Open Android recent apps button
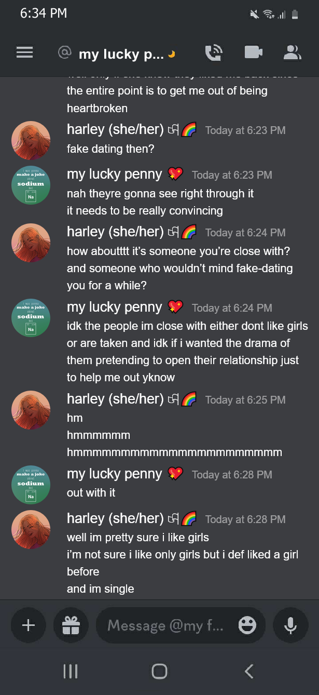This screenshot has width=319, height=695. 70,671
